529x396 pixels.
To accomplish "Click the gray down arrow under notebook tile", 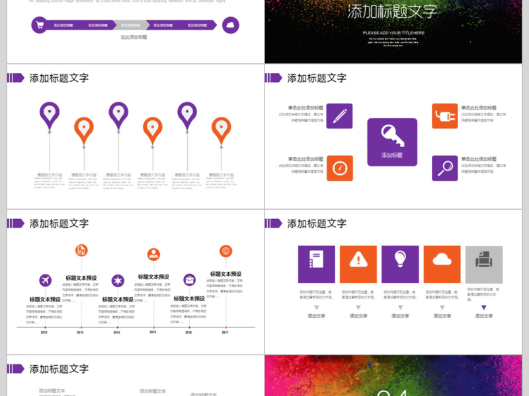I will (316, 308).
